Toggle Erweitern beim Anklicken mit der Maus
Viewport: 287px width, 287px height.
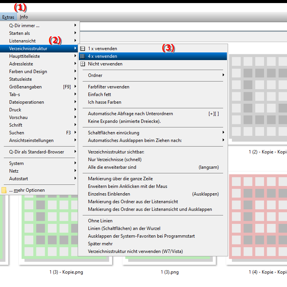pyautogui.click(x=153, y=186)
